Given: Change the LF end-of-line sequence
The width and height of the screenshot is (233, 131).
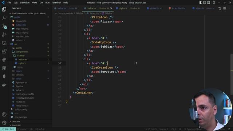Looking at the screenshot, I should (x=180, y=129).
